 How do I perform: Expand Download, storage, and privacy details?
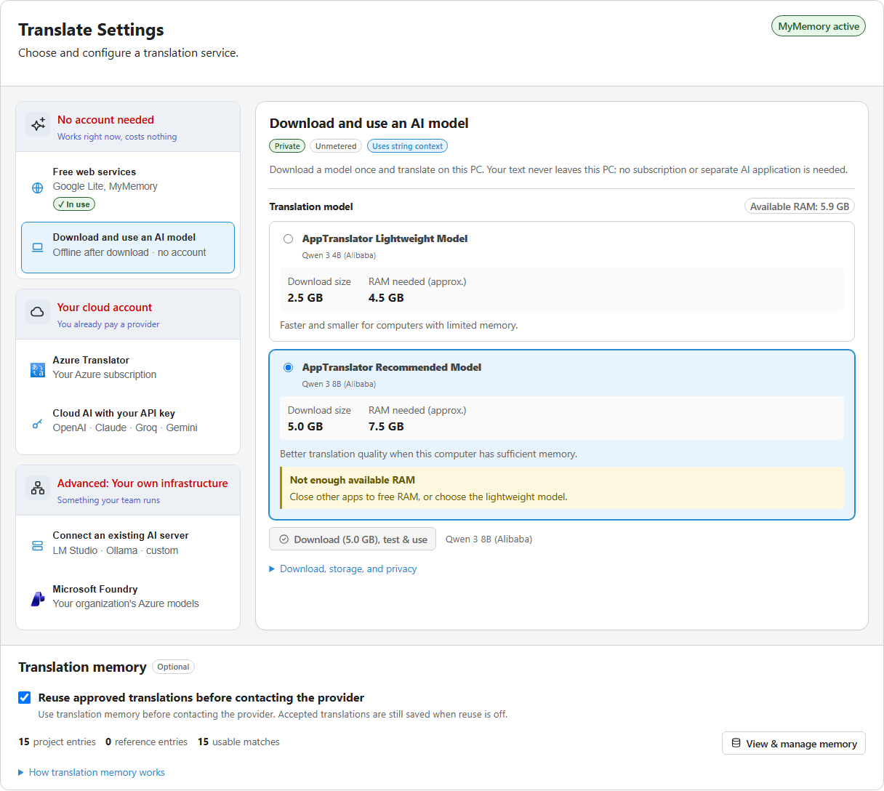click(x=343, y=569)
